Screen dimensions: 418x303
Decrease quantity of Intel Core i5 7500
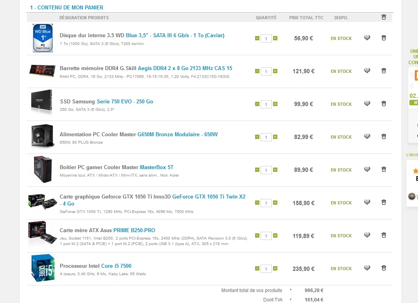[257, 268]
